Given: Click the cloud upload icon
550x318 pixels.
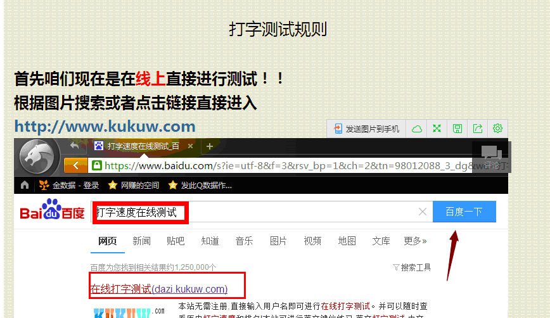Looking at the screenshot, I should click(x=417, y=129).
